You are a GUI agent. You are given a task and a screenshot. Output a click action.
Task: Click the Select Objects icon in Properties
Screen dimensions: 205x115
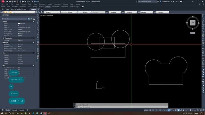31,19
